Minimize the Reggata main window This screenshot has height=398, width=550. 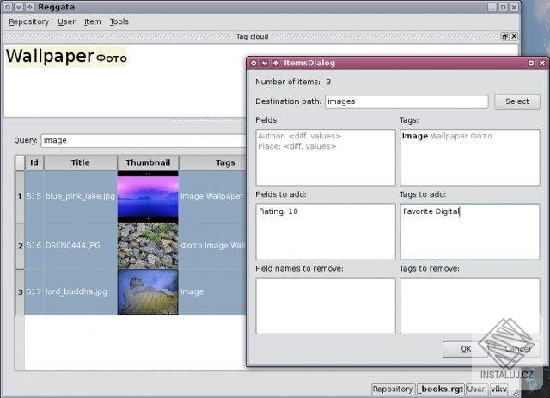[492, 7]
